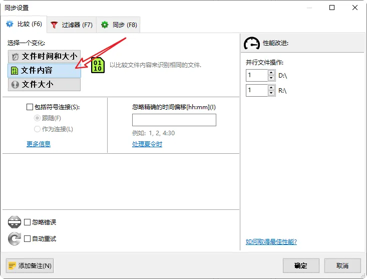Open the 同步 (F8) tab
The height and width of the screenshot is (279, 367).
coord(119,25)
